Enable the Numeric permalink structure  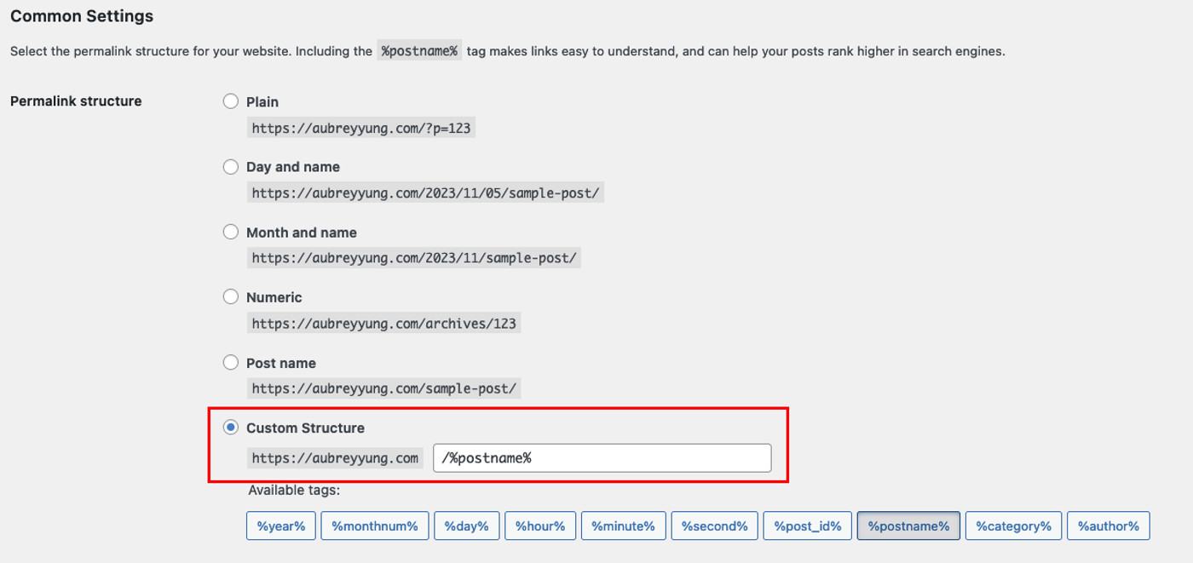(230, 296)
